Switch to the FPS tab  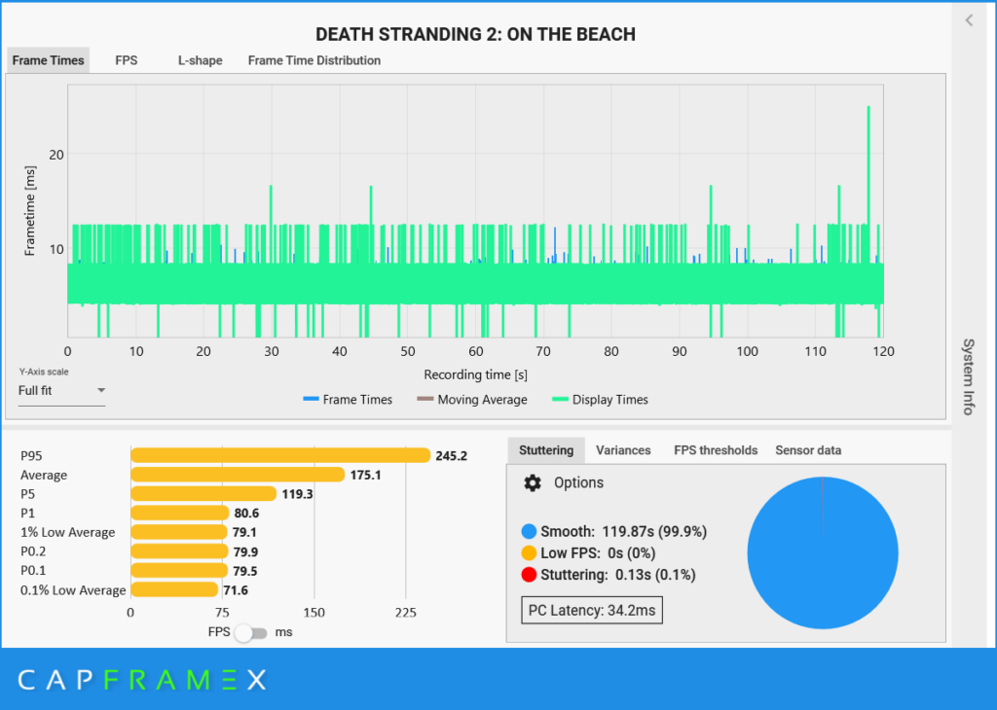(x=127, y=60)
